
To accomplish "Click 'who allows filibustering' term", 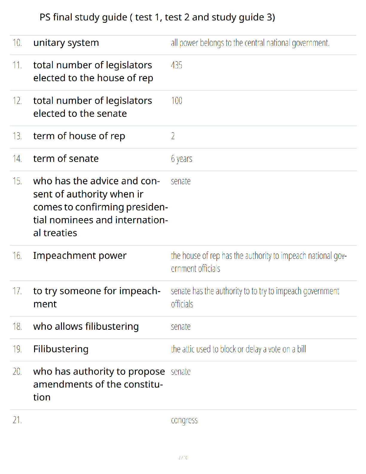I will coord(86,326).
